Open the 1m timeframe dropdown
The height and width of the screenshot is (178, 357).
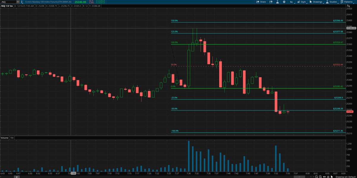click(x=292, y=2)
